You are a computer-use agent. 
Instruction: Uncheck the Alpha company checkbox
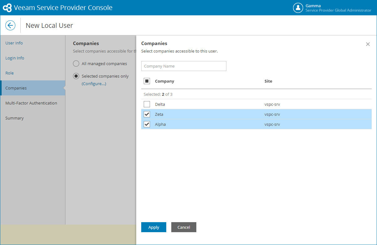[x=147, y=124]
